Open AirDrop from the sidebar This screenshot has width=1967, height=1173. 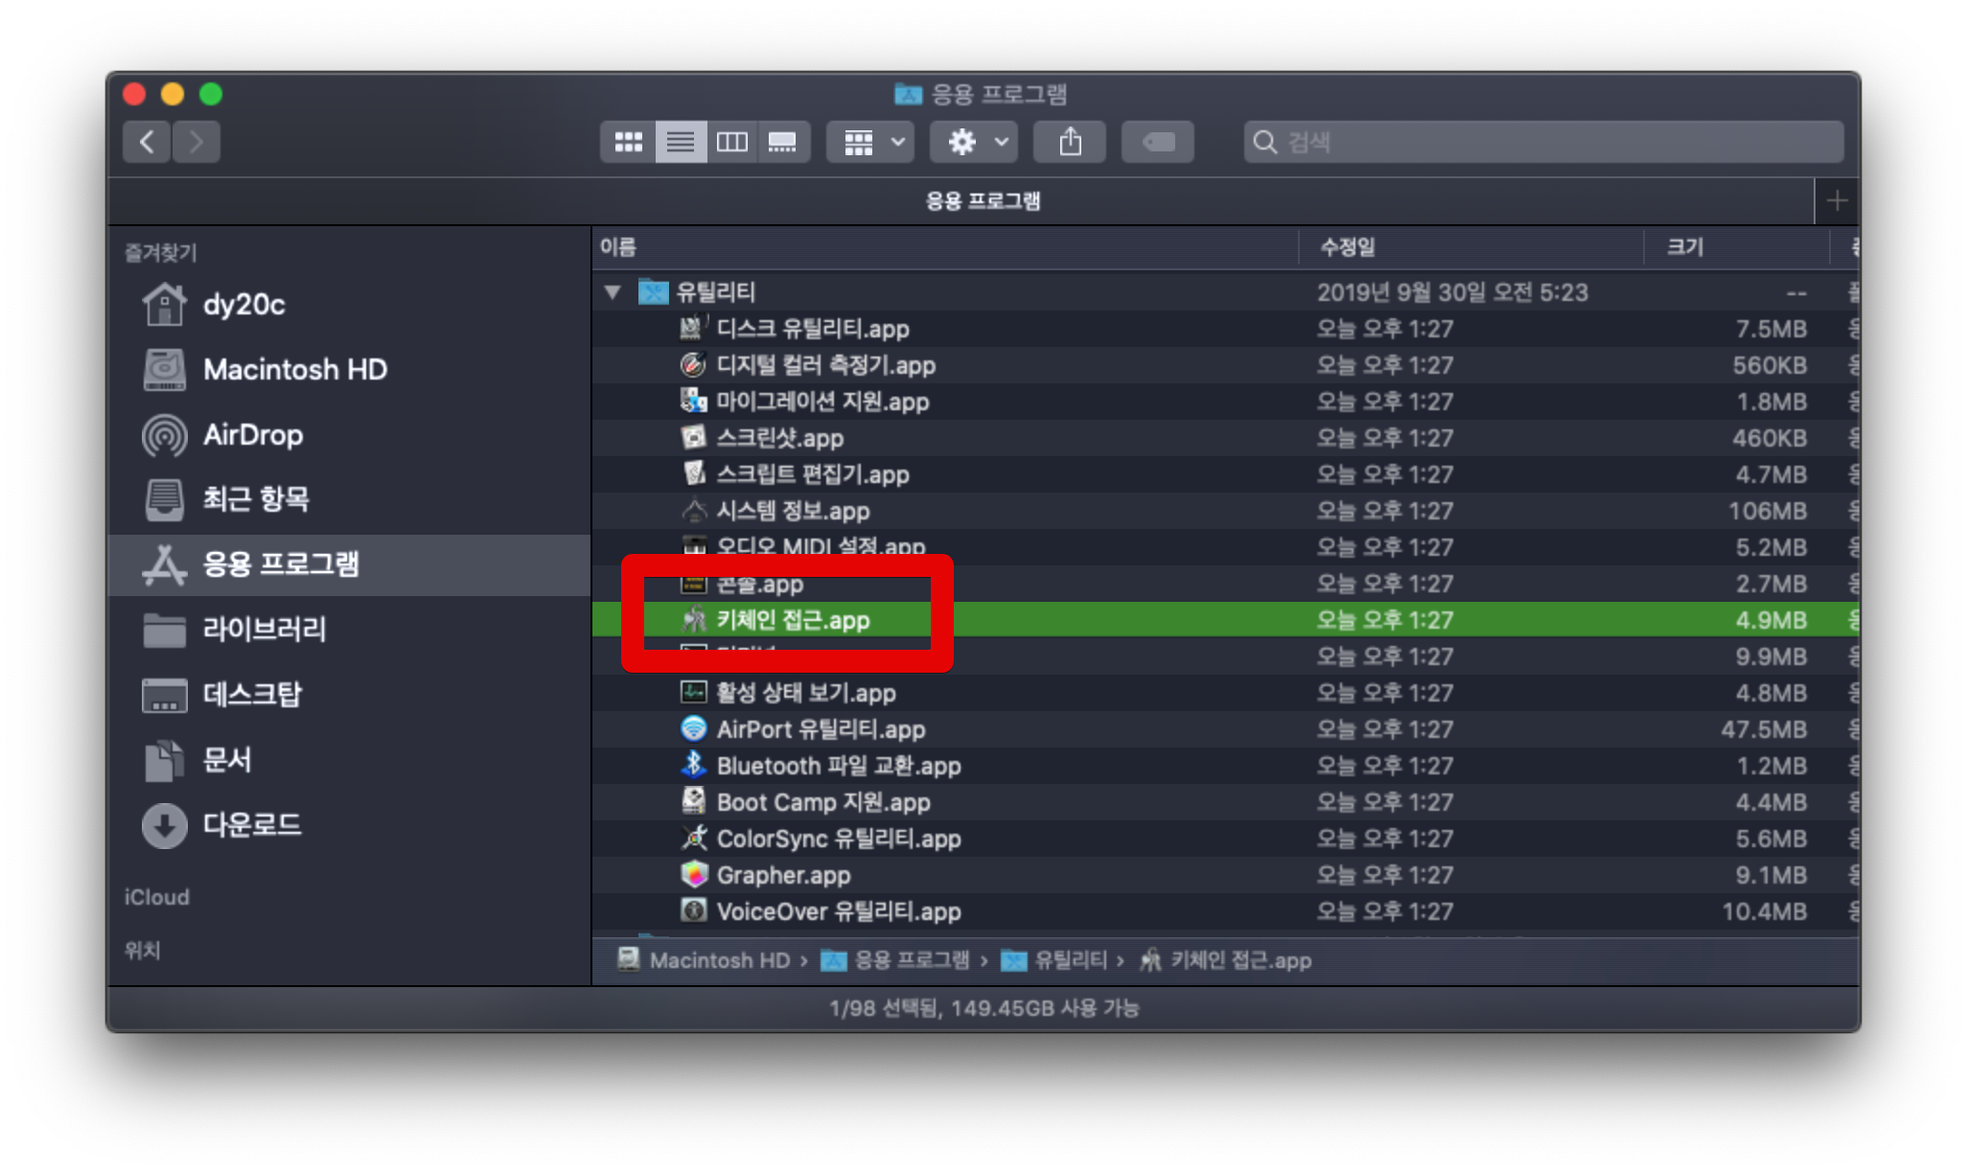pos(252,435)
